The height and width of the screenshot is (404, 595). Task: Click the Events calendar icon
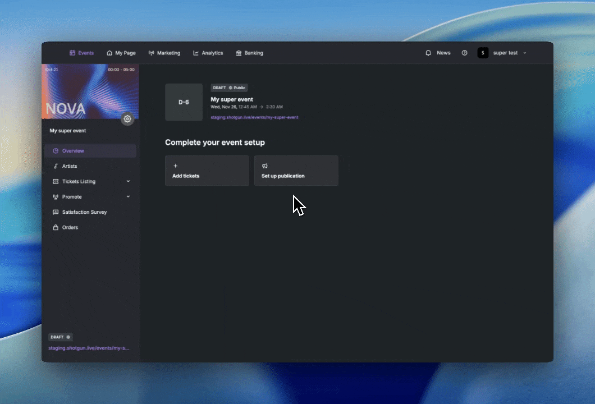click(72, 53)
